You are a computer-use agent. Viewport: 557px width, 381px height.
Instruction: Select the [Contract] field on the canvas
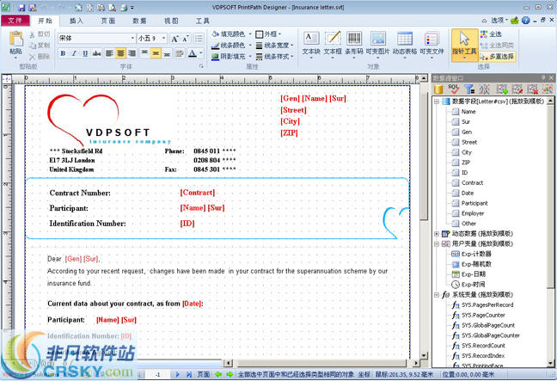coord(197,193)
